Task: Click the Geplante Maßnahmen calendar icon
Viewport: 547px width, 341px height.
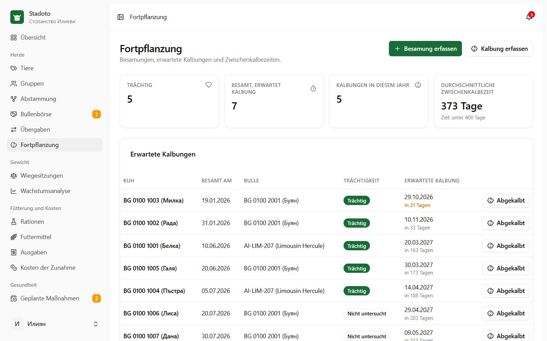Action: pos(14,298)
